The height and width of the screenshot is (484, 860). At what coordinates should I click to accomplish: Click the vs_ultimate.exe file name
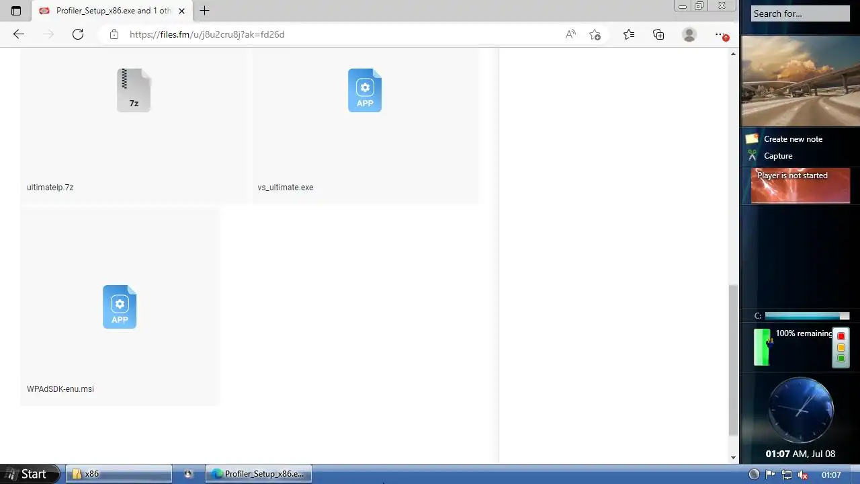click(x=286, y=188)
